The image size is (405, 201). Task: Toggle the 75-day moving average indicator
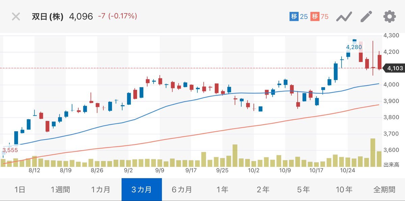320,16
